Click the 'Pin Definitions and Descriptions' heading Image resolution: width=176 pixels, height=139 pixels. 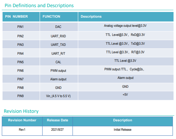point(39,5)
